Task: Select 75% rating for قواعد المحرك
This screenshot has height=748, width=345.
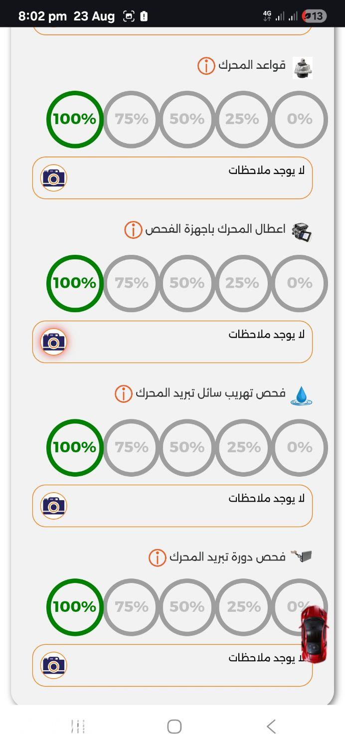Action: click(x=131, y=119)
